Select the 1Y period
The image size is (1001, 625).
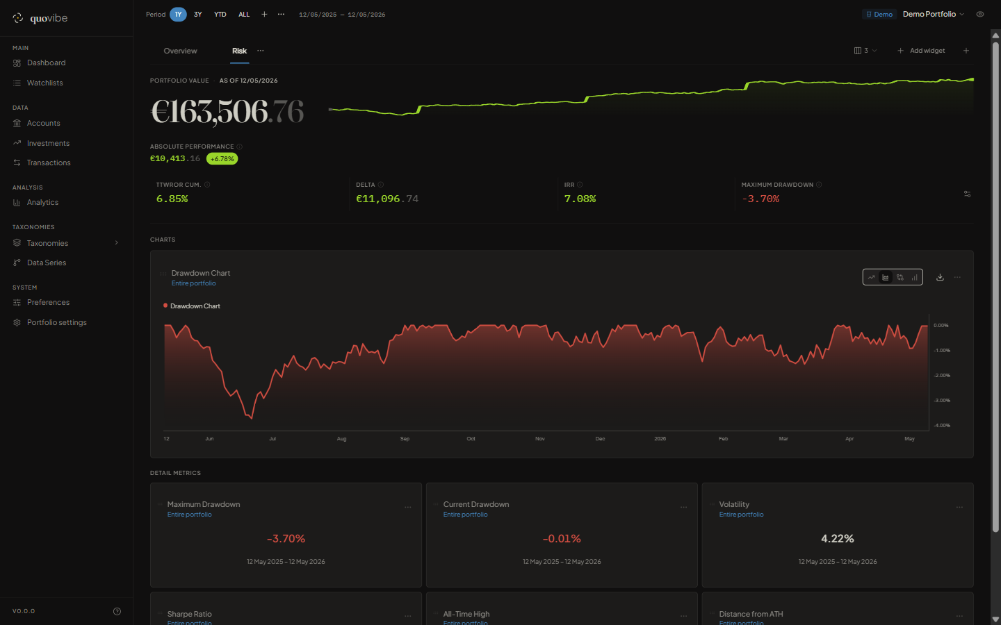pos(178,14)
